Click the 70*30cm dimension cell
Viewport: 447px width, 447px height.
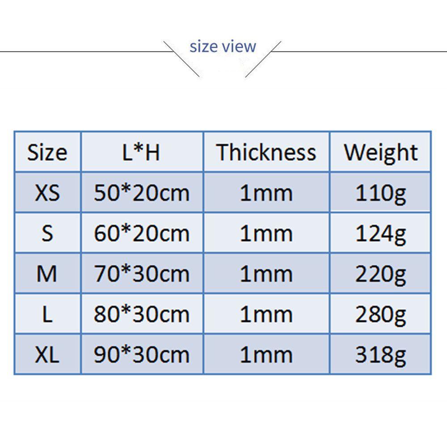[x=141, y=274]
